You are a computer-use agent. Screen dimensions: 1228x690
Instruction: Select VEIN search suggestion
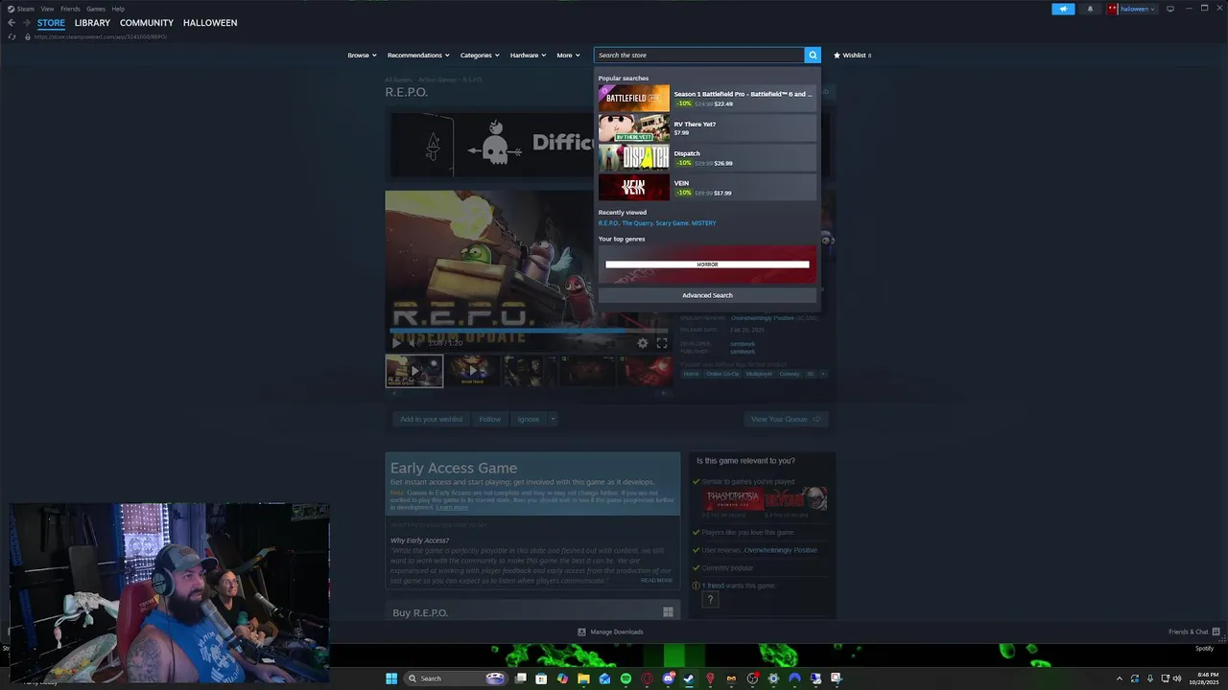click(x=707, y=188)
